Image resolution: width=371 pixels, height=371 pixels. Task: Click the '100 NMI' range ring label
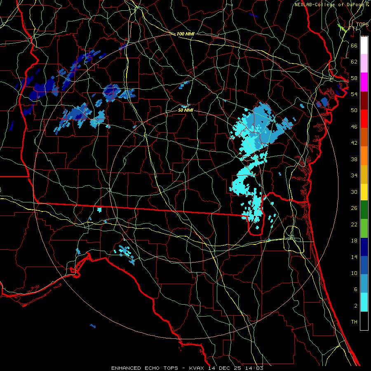(x=185, y=34)
